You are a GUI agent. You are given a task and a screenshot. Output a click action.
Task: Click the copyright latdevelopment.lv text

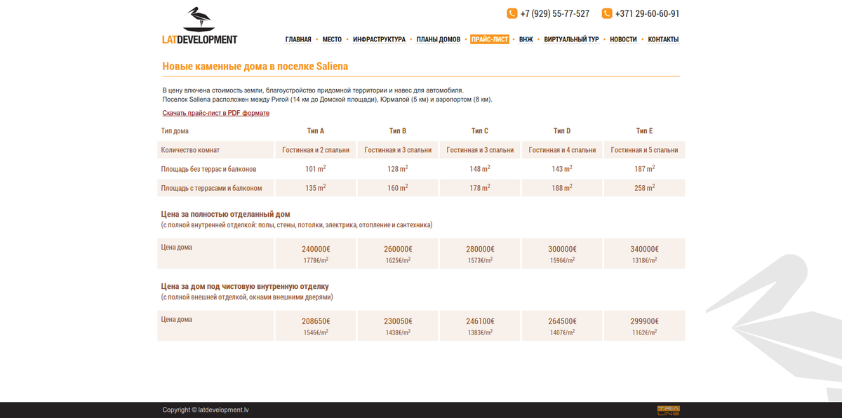pos(206,410)
